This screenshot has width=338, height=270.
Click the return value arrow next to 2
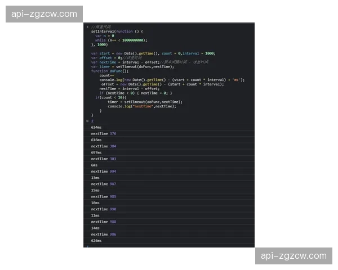pos(87,121)
